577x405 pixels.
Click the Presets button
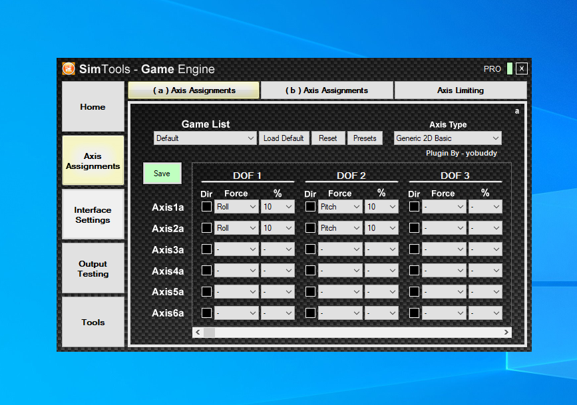(x=365, y=138)
